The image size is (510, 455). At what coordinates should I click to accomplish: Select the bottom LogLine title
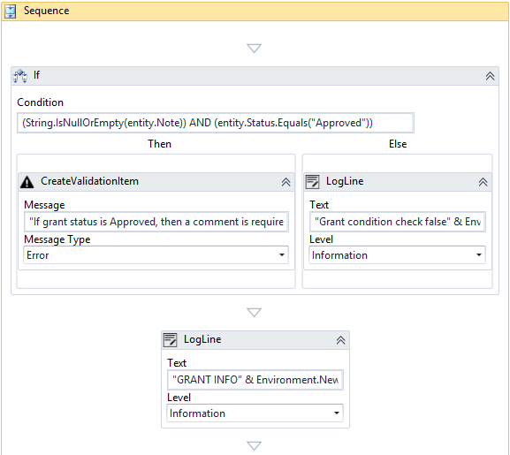pos(202,339)
